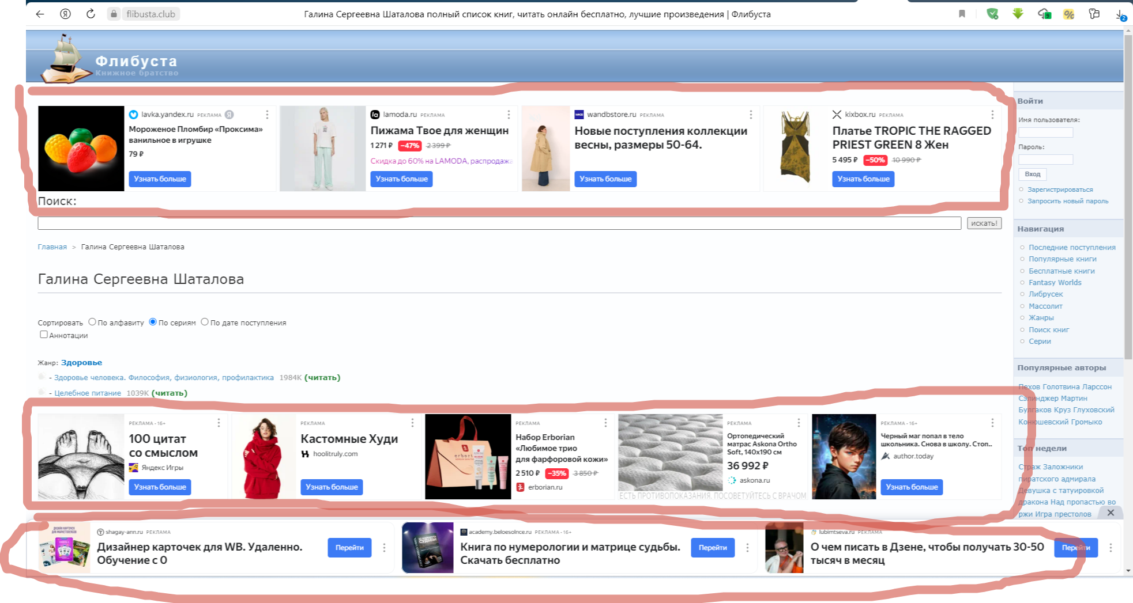Select the 'По алфавиту' sort radio button
Screen dimensions: 1133x603
(92, 322)
